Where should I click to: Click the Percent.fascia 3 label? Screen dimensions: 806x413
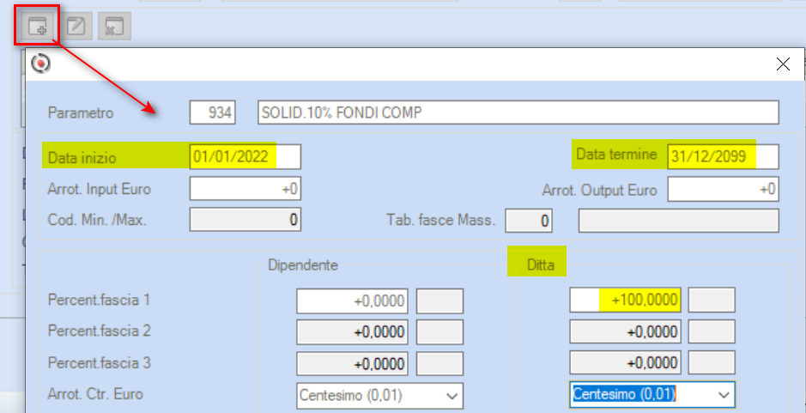[100, 362]
